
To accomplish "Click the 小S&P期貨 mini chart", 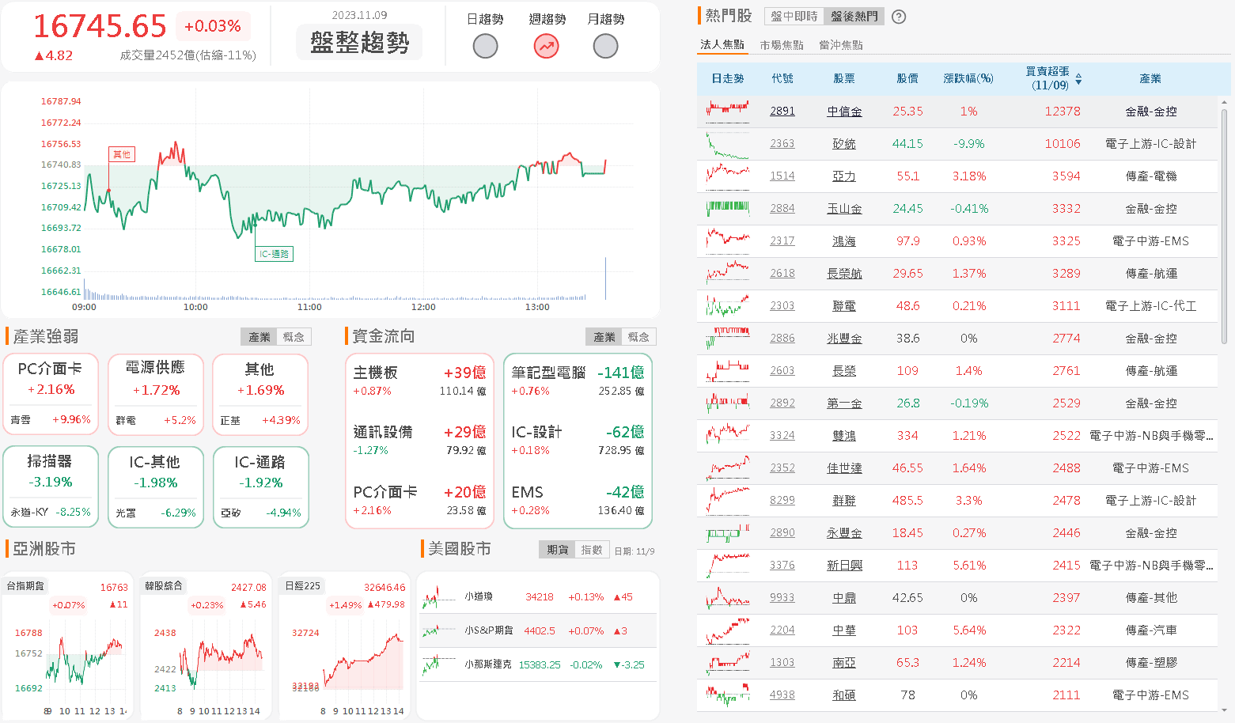I will point(438,631).
